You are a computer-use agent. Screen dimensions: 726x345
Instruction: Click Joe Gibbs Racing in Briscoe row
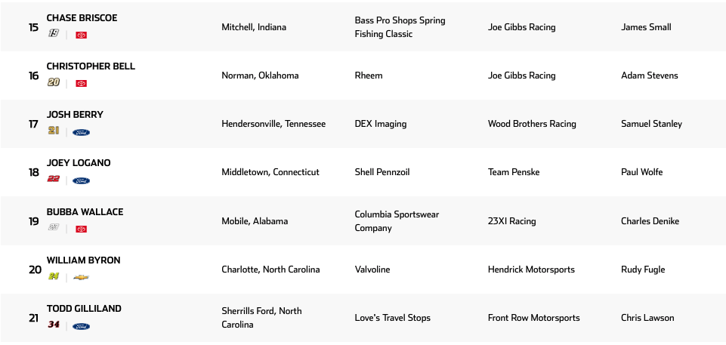coord(521,27)
